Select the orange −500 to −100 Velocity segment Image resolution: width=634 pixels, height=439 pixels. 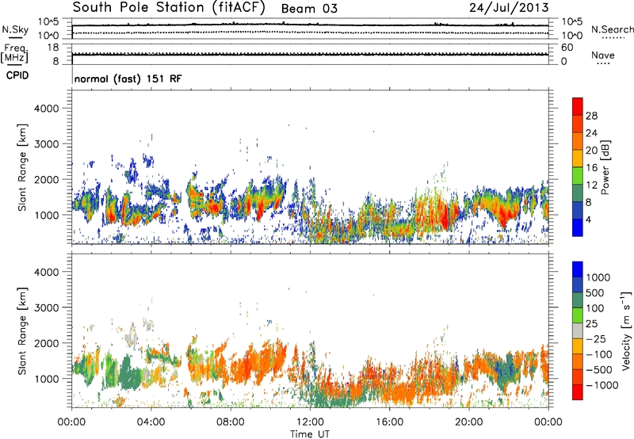(578, 361)
